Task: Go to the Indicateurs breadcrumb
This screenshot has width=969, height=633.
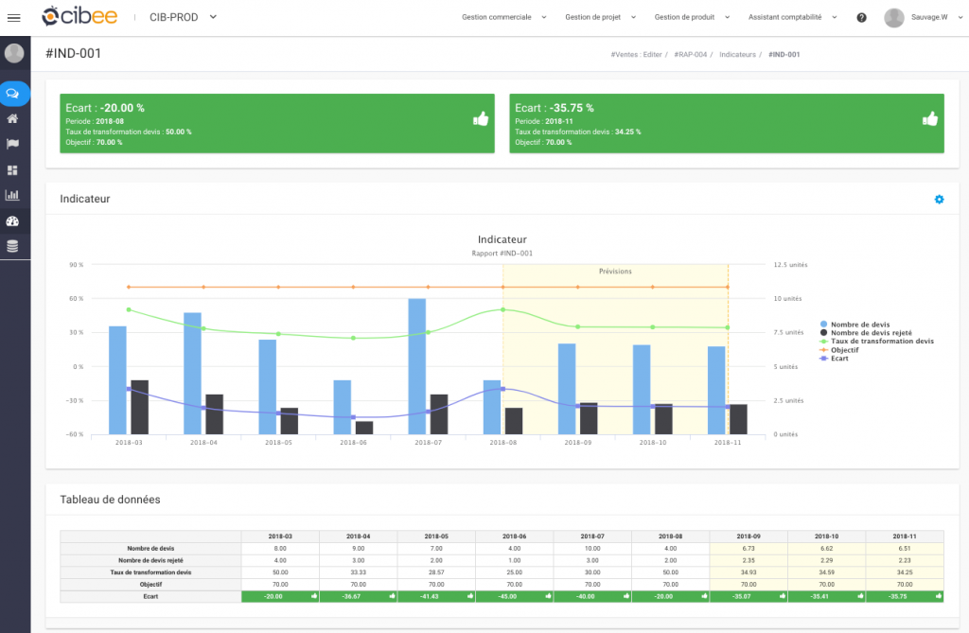Action: click(737, 54)
